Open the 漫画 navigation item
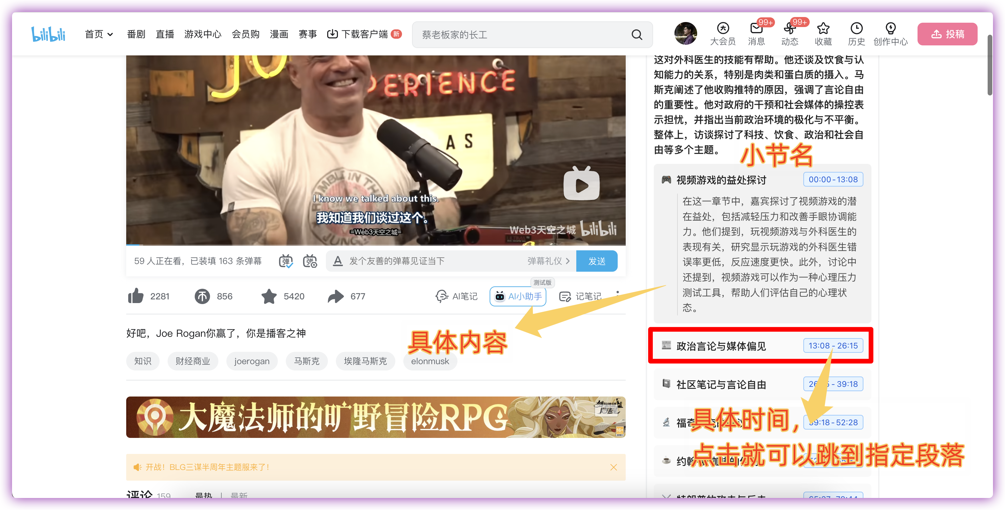1005x510 pixels. 279,34
